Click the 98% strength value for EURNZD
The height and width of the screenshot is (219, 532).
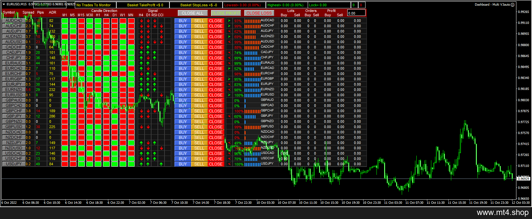(238, 90)
